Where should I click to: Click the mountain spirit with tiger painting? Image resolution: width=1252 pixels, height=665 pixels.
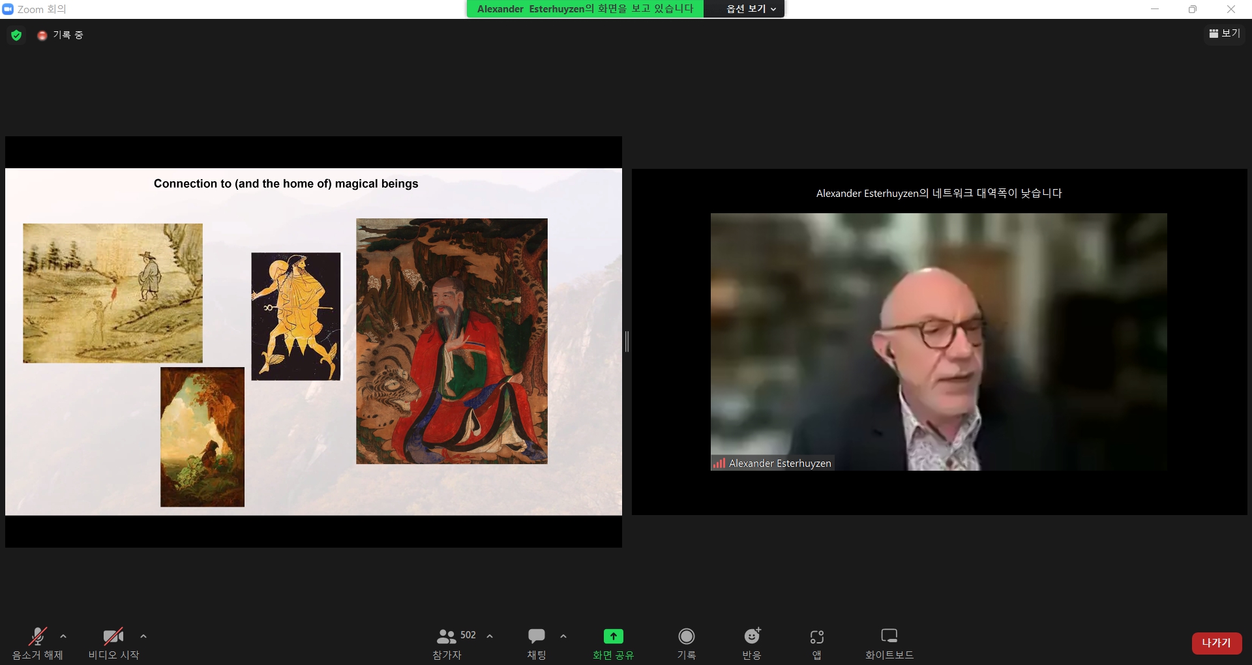pos(452,341)
